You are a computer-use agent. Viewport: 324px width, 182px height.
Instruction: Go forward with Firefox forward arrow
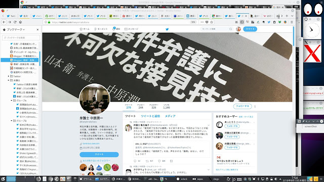10,22
